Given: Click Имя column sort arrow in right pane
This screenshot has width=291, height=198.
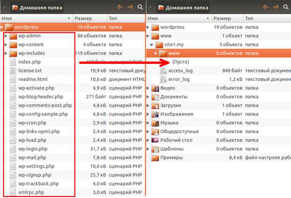Looking at the screenshot, I should tap(208, 18).
